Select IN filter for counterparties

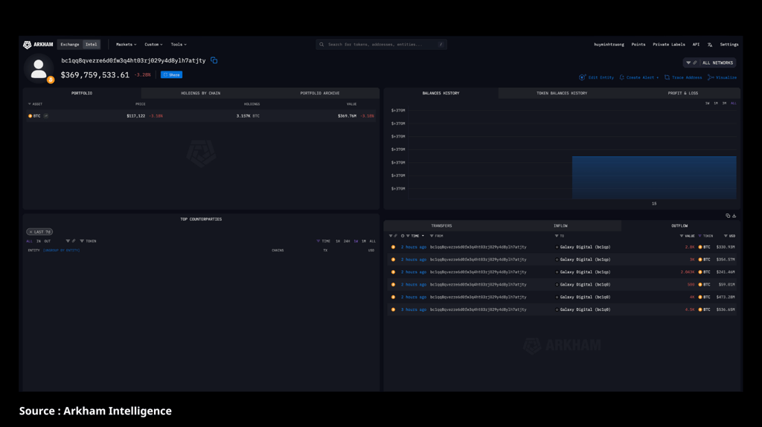(x=39, y=241)
